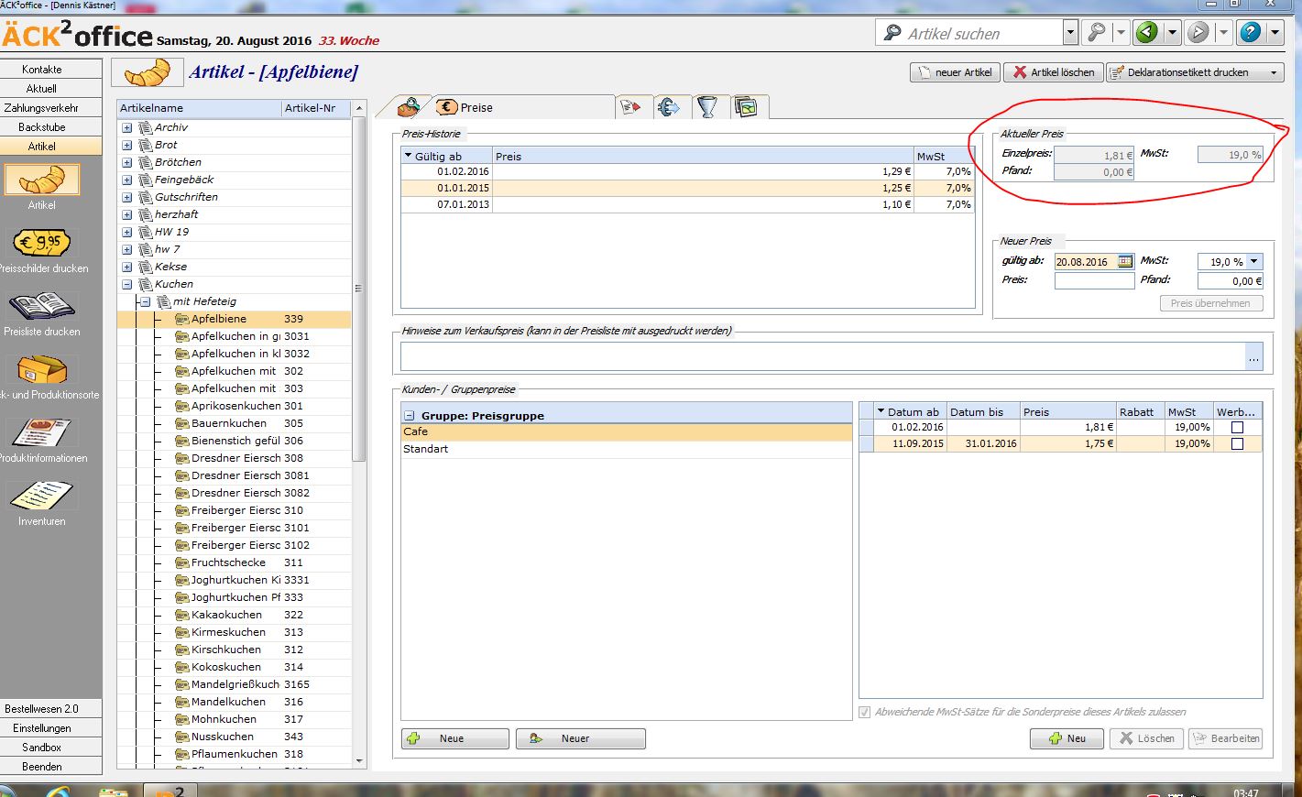Open the Inventuren checklist icon
The width and height of the screenshot is (1302, 797).
tap(41, 497)
